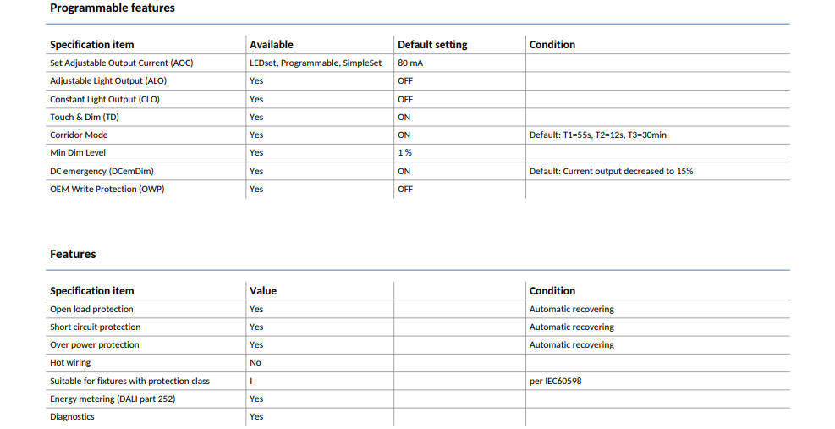Select the Min Dim Level 1 % value

404,152
